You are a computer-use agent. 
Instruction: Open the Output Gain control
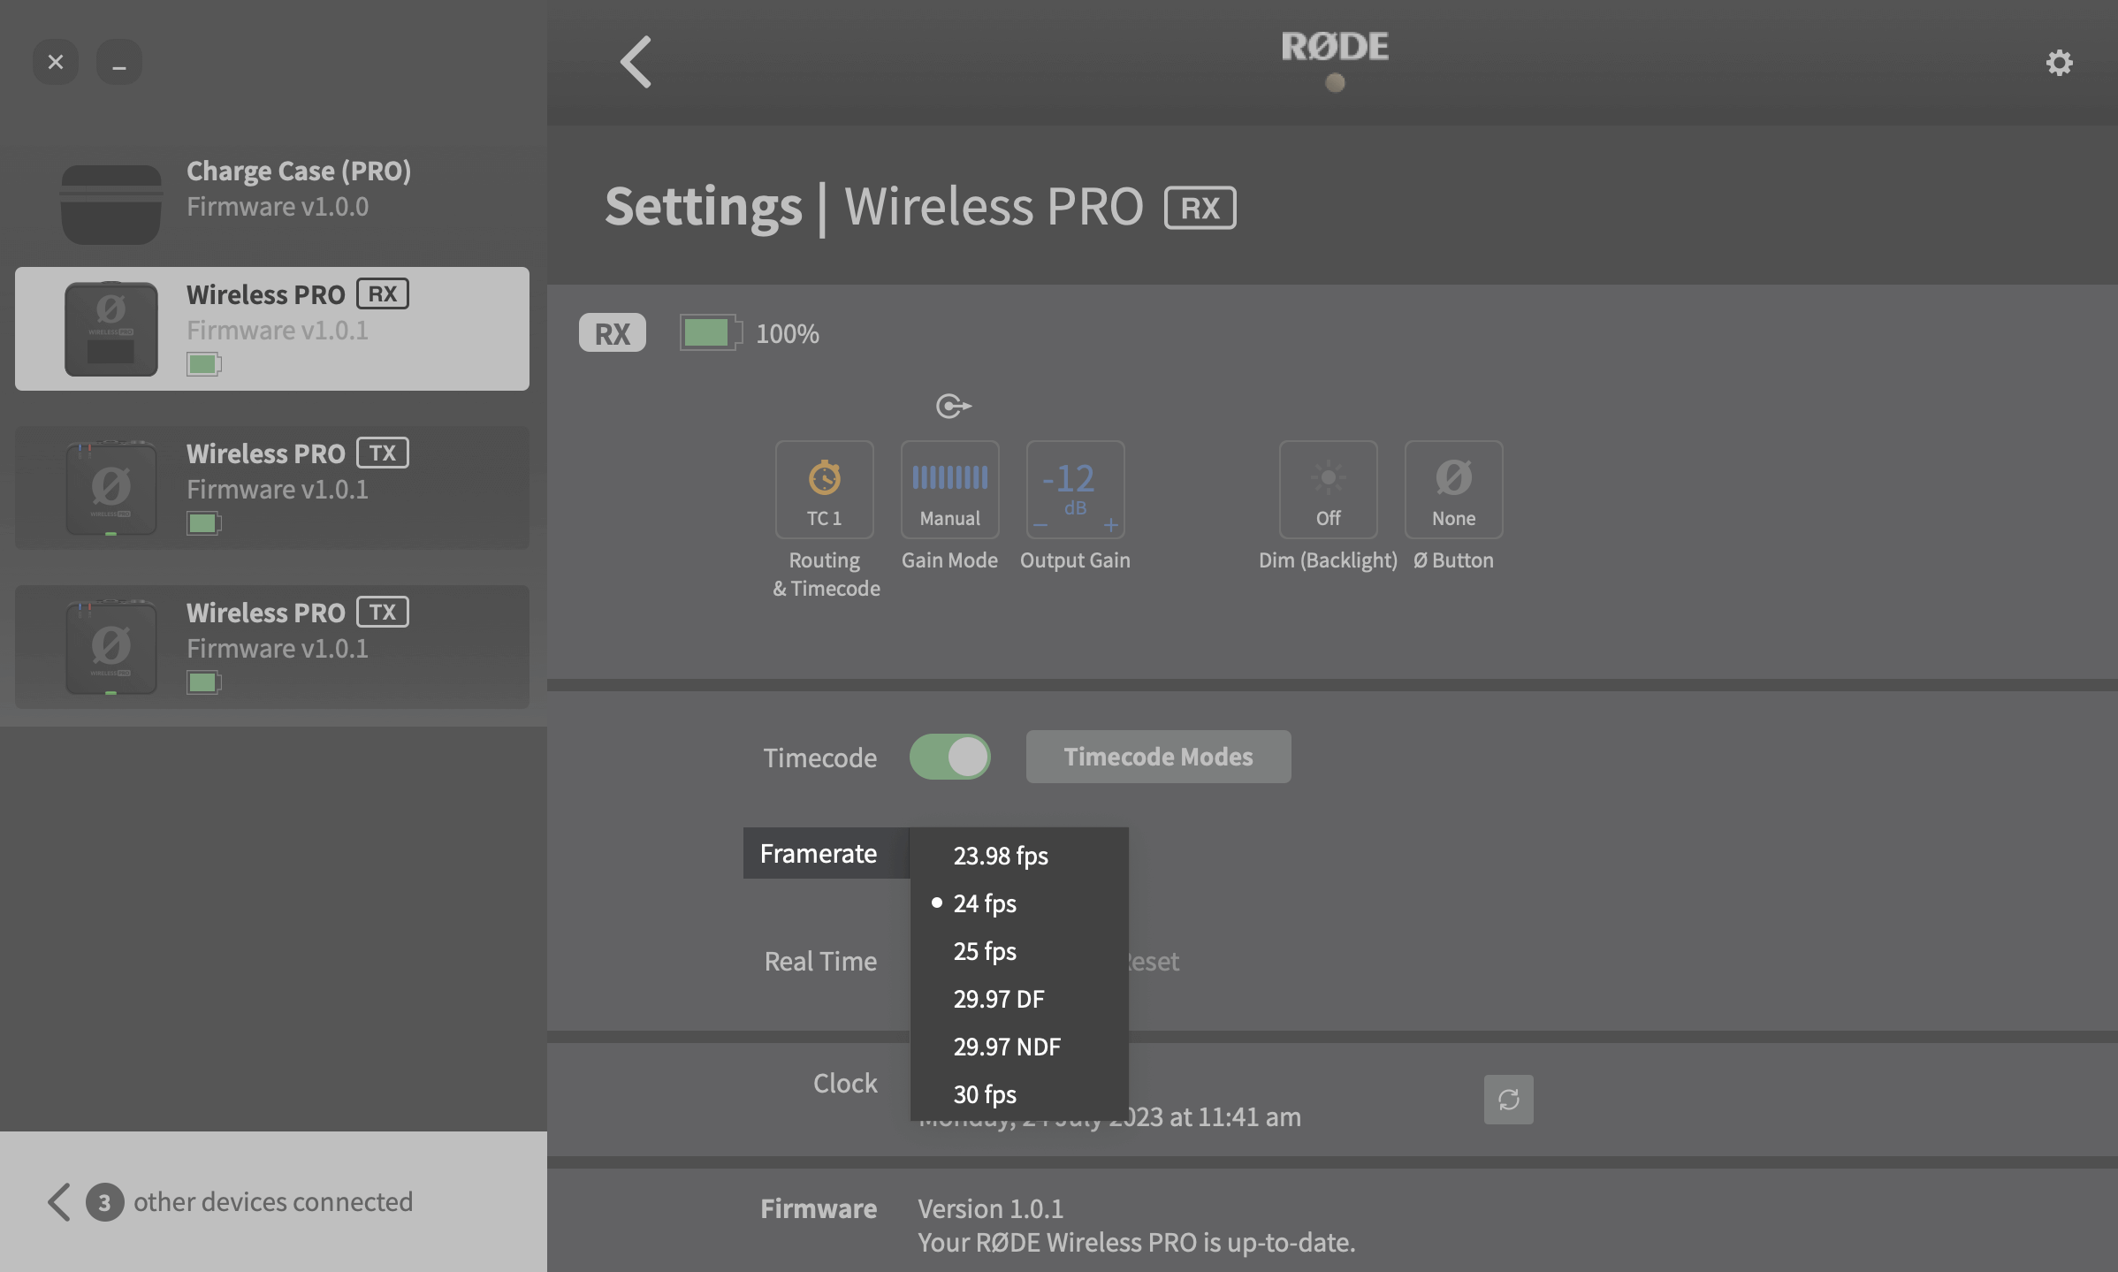pyautogui.click(x=1075, y=490)
